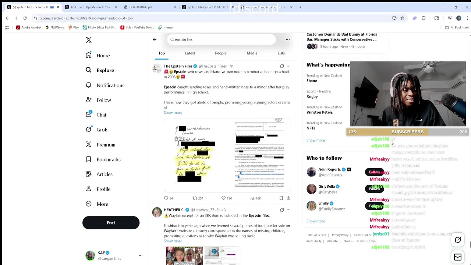Screen dimensions: 471x265
Task: Open Grok in X sidebar
Action: pos(96,130)
